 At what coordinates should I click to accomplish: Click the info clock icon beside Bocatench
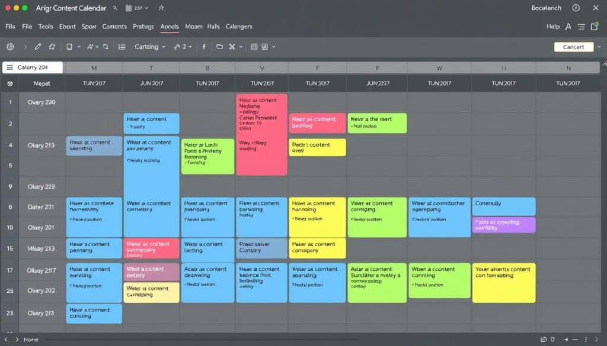[x=576, y=8]
